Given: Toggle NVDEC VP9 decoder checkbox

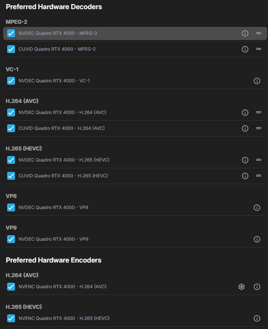Looking at the screenshot, I should (11, 239).
